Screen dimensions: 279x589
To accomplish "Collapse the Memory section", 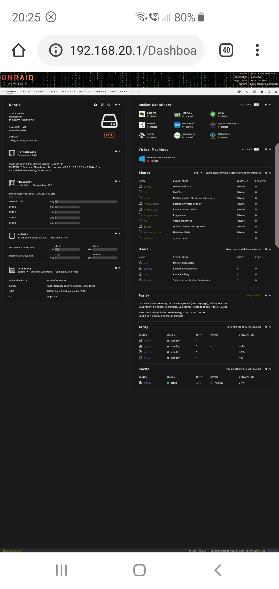I will pyautogui.click(x=119, y=234).
